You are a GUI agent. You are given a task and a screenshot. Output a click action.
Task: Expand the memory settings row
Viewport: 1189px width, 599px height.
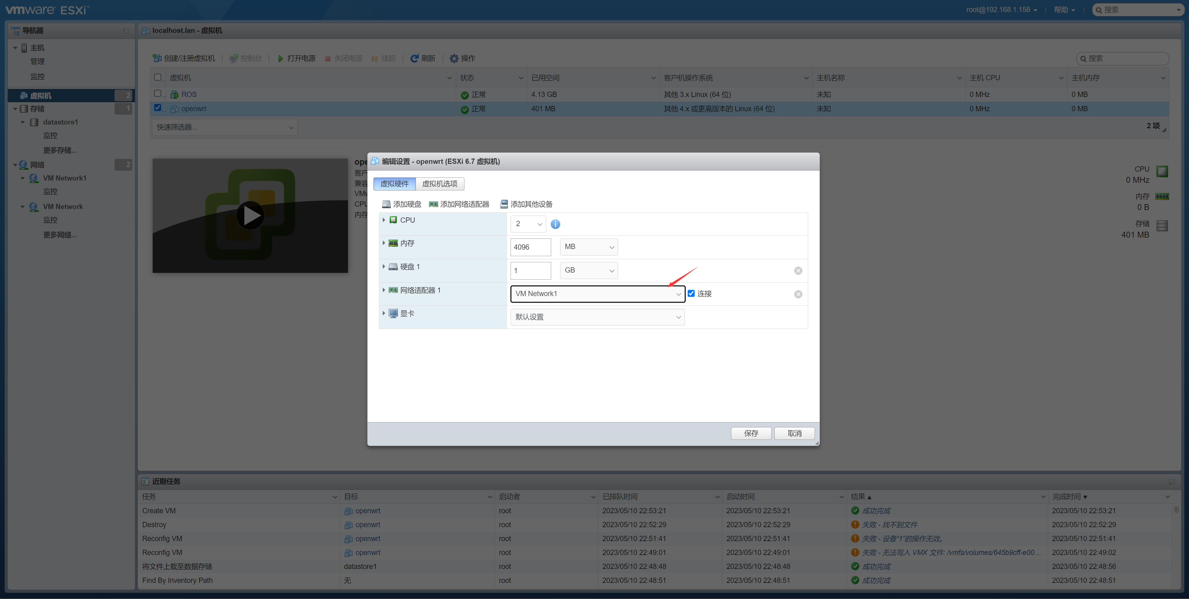(x=384, y=243)
